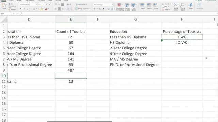Viewport: 218px width, 122px height.
Task: Decrease cell indent
Action: [x=68, y=9]
